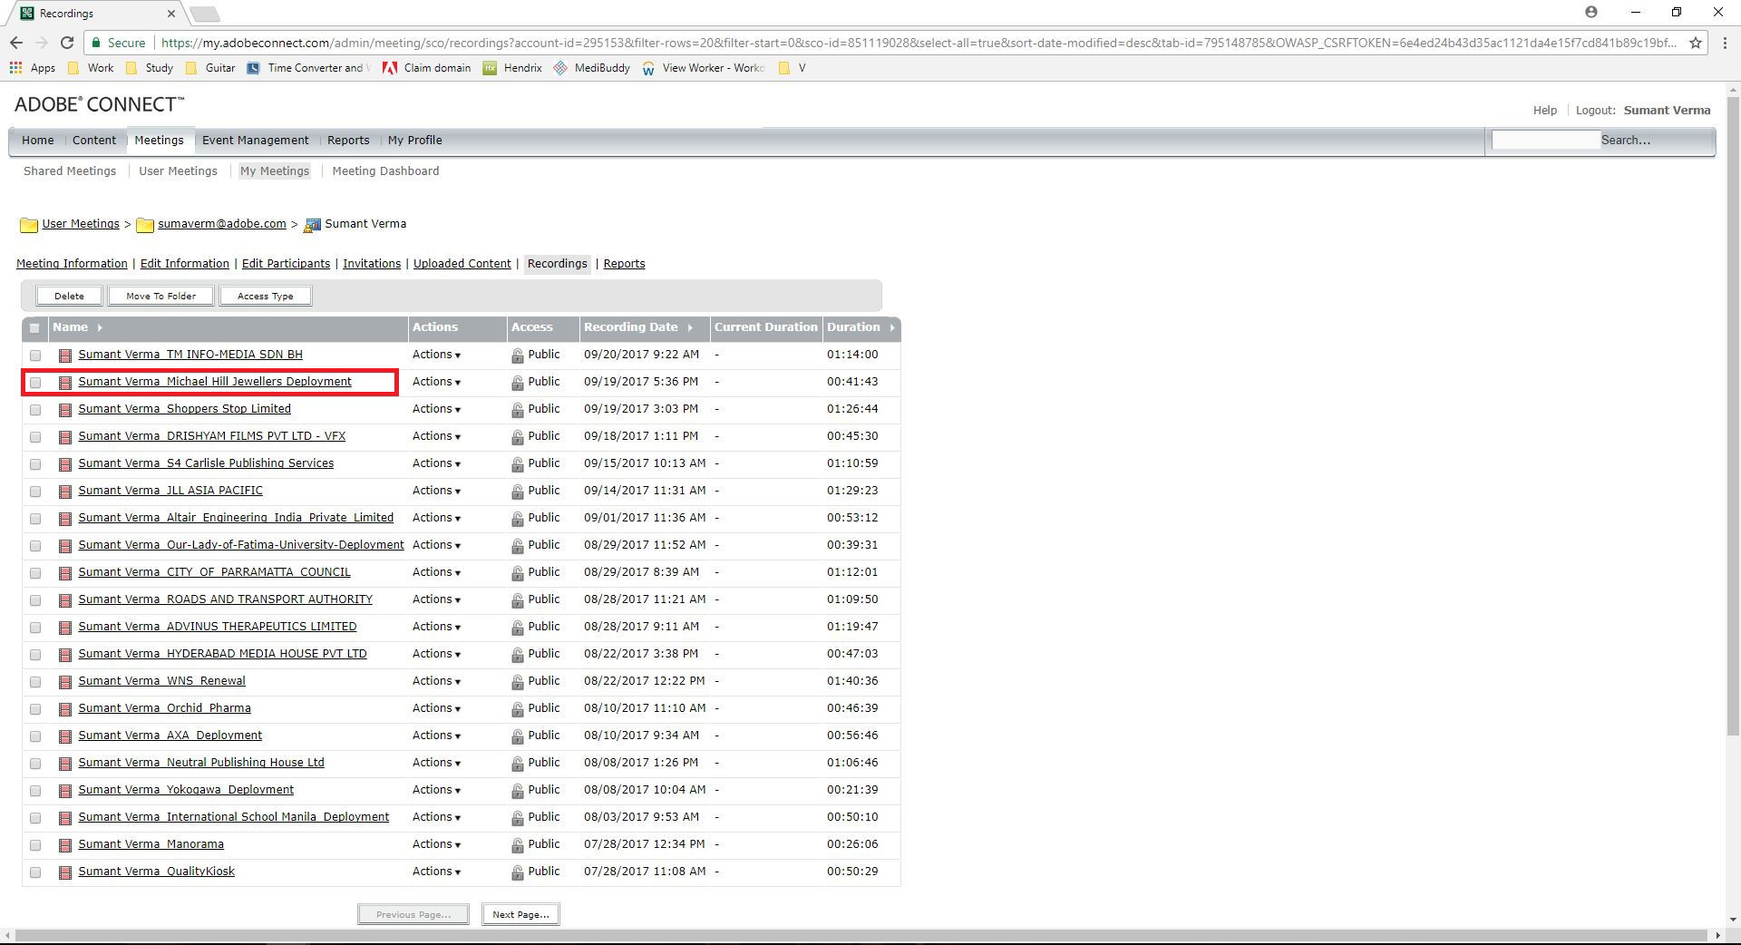Screen dimensions: 1741x945
Task: Click the recording icon beside QualityKiosk
Action: [x=65, y=872]
